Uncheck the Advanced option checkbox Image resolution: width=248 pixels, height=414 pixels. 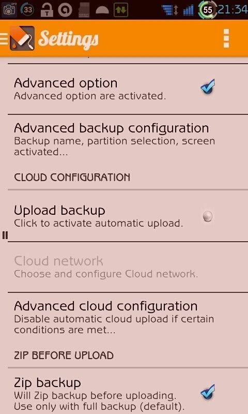pyautogui.click(x=208, y=87)
